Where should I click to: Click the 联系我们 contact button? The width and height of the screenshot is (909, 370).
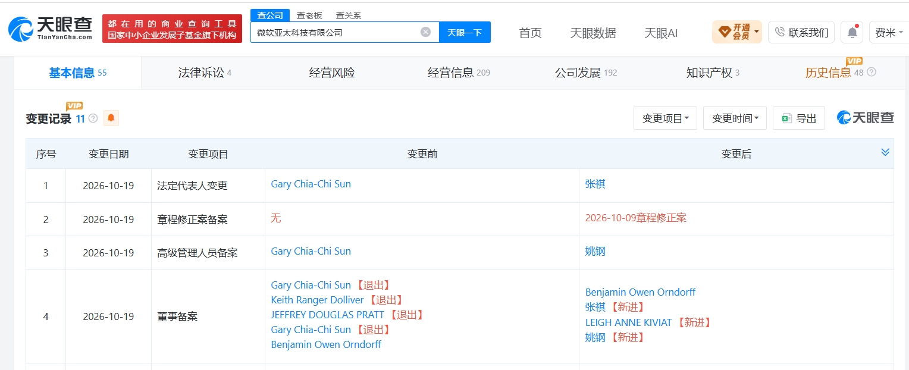pyautogui.click(x=801, y=32)
